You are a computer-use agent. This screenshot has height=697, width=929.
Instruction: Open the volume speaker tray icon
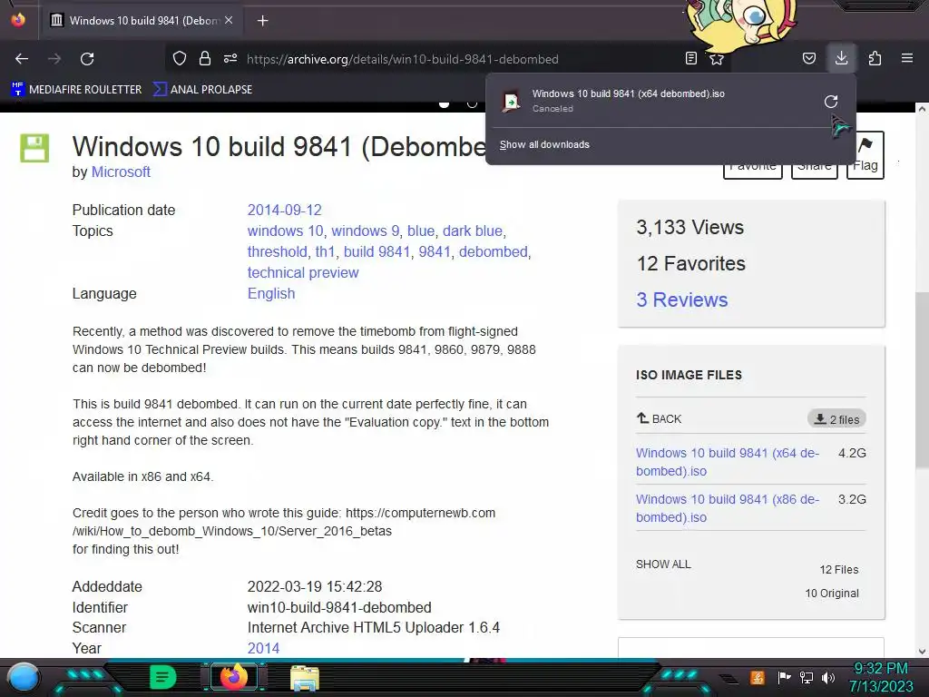[x=828, y=677]
